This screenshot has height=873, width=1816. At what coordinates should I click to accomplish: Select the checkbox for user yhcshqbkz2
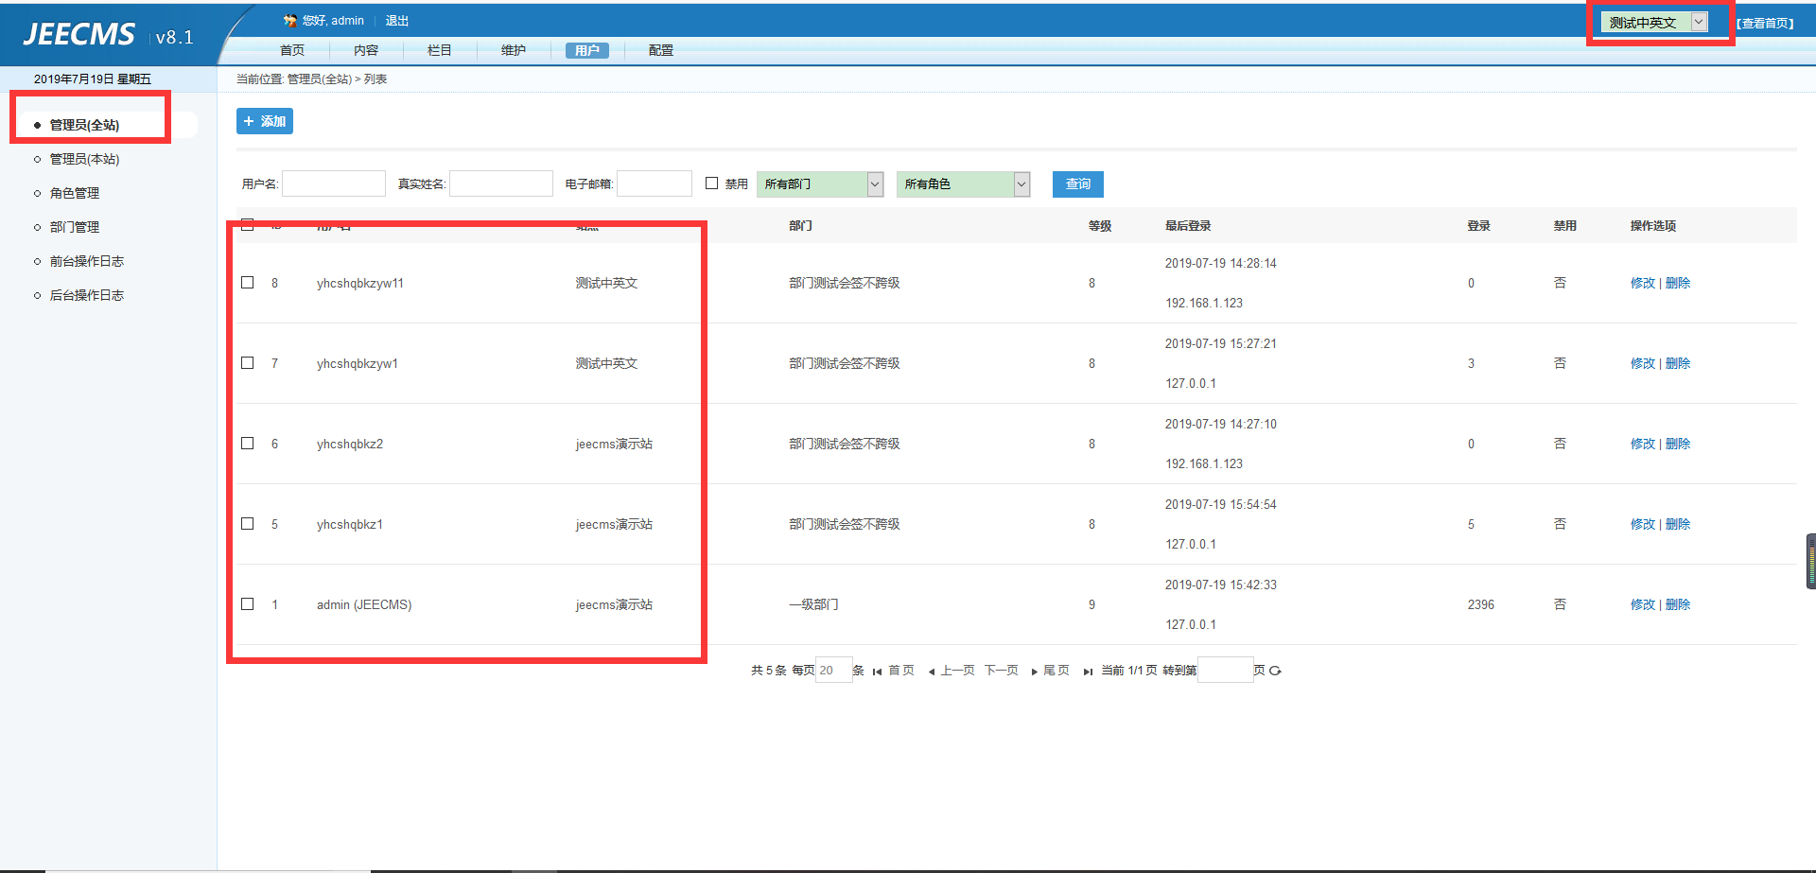point(248,444)
